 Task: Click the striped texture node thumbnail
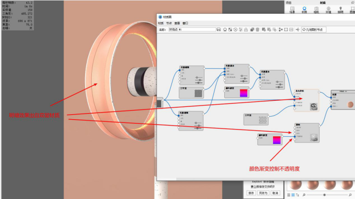pyautogui.click(x=199, y=94)
